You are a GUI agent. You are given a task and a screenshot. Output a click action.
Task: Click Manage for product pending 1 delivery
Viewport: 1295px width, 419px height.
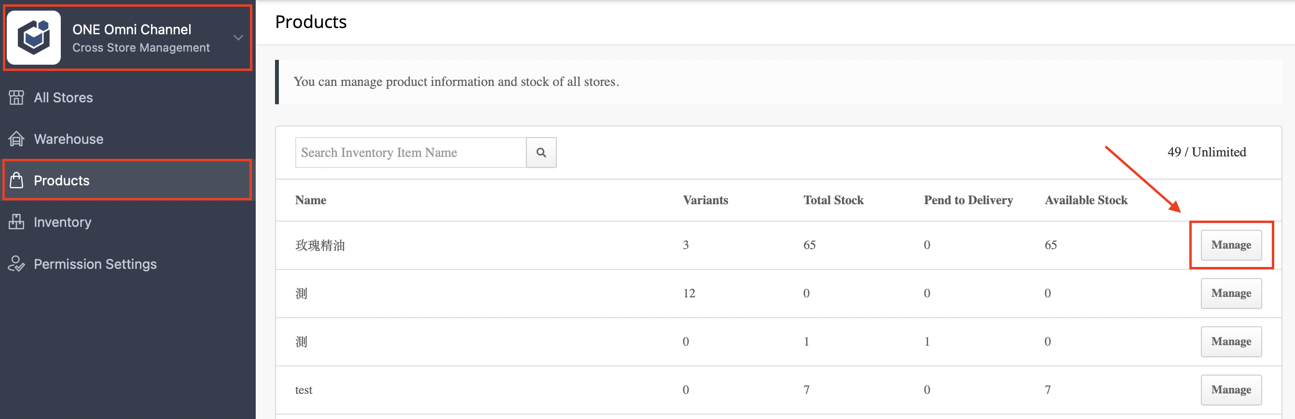coord(1231,342)
